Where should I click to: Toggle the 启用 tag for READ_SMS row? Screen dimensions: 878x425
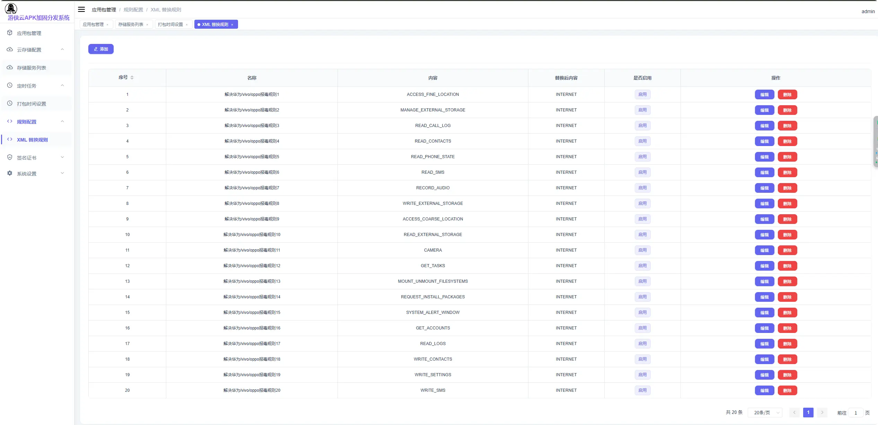click(x=642, y=172)
